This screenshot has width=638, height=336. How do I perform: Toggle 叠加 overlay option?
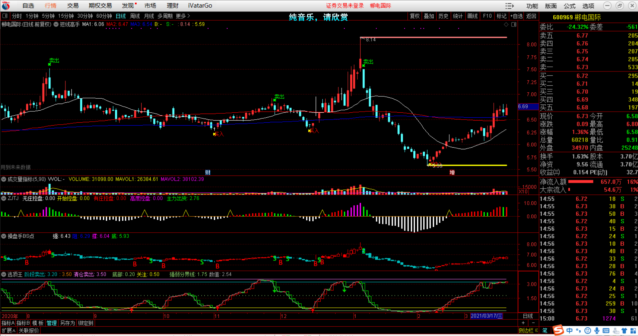coord(429,16)
